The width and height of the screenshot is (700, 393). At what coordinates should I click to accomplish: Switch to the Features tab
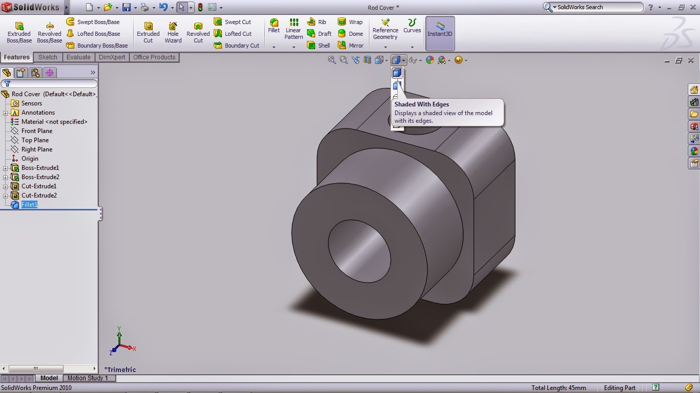point(17,57)
